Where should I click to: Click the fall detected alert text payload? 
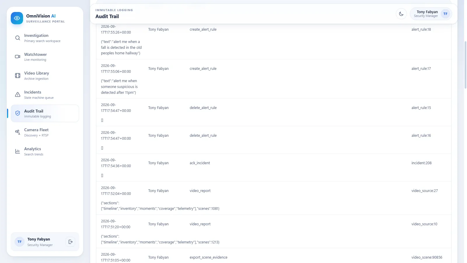click(121, 47)
